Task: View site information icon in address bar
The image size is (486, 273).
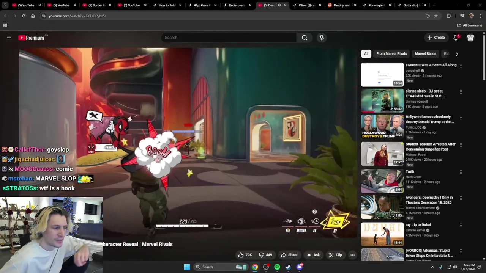Action: (44, 16)
